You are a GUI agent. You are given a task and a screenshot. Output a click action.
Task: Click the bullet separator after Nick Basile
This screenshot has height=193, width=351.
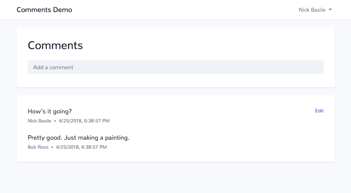click(55, 121)
